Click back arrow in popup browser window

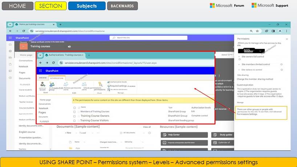[x=40, y=63]
